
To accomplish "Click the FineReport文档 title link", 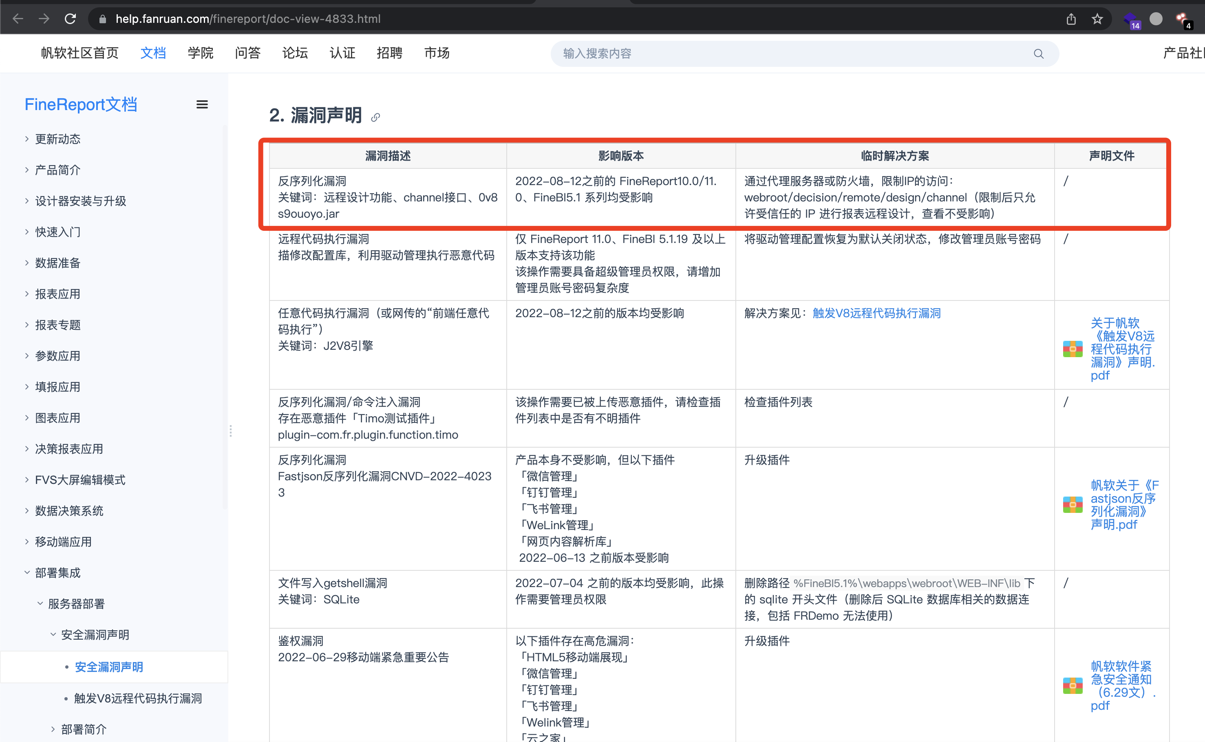I will click(x=81, y=104).
